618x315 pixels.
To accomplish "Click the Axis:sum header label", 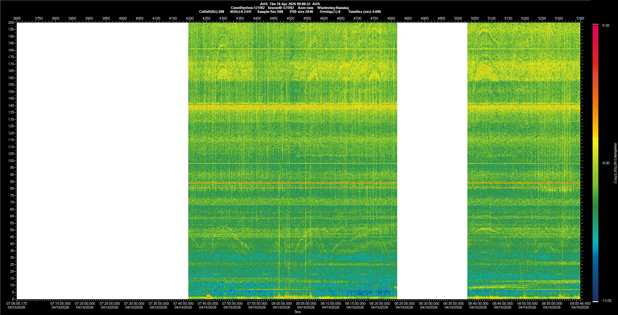I will point(305,8).
